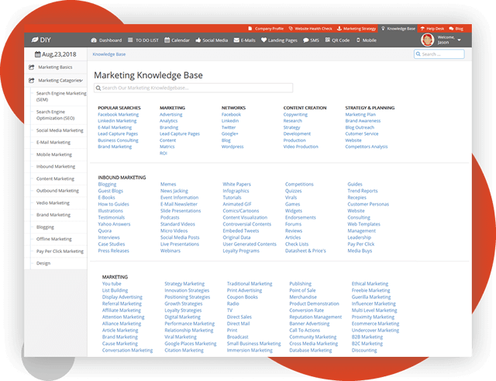
Task: Click the user avatar picture
Action: [426, 40]
